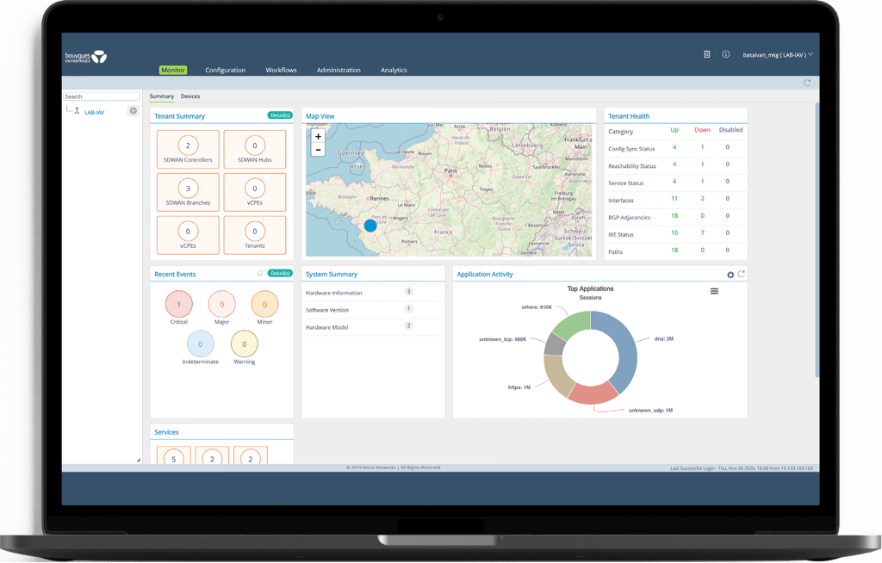Viewport: 882px width, 563px height.
Task: Open the Configuration menu
Action: click(x=225, y=71)
